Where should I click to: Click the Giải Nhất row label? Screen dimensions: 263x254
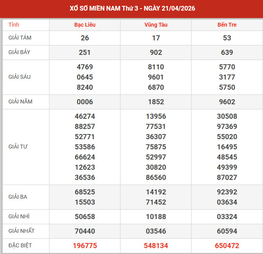(21, 231)
